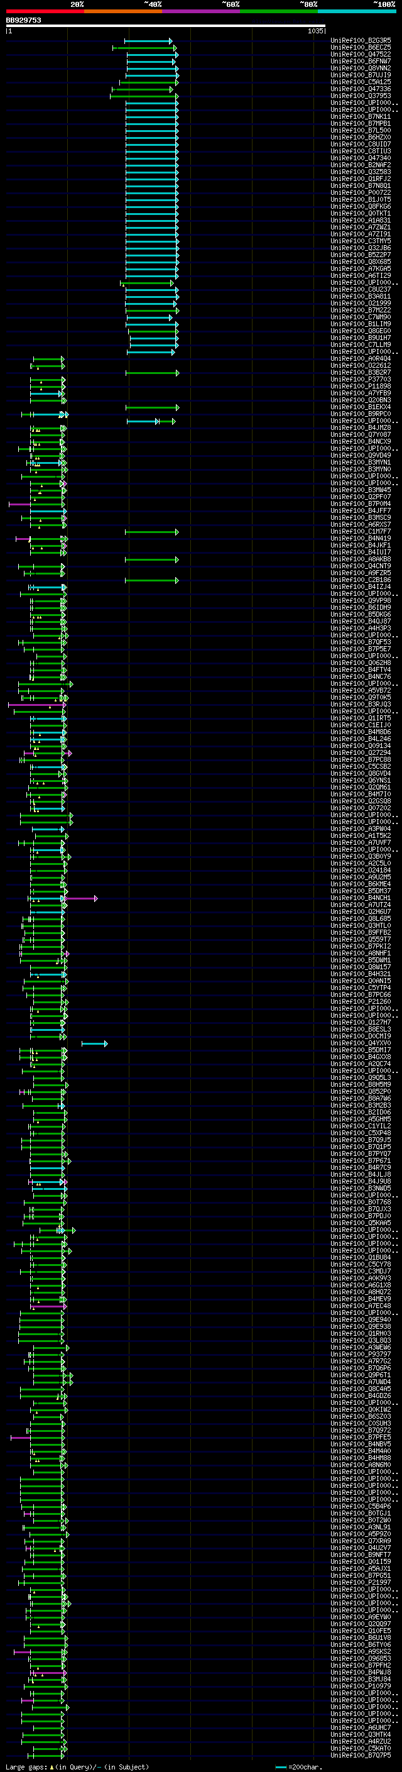Select hit label UniRef100_O22612
402x1772 pixels.
(x=361, y=365)
